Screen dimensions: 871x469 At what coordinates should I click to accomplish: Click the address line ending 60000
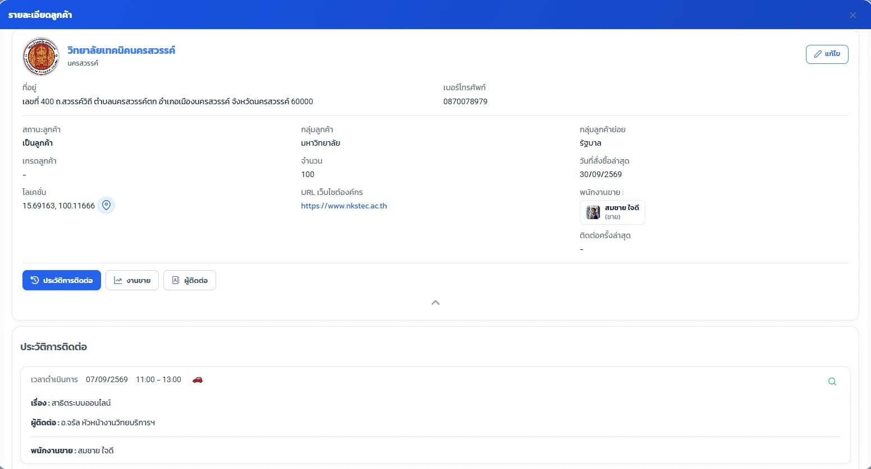168,101
